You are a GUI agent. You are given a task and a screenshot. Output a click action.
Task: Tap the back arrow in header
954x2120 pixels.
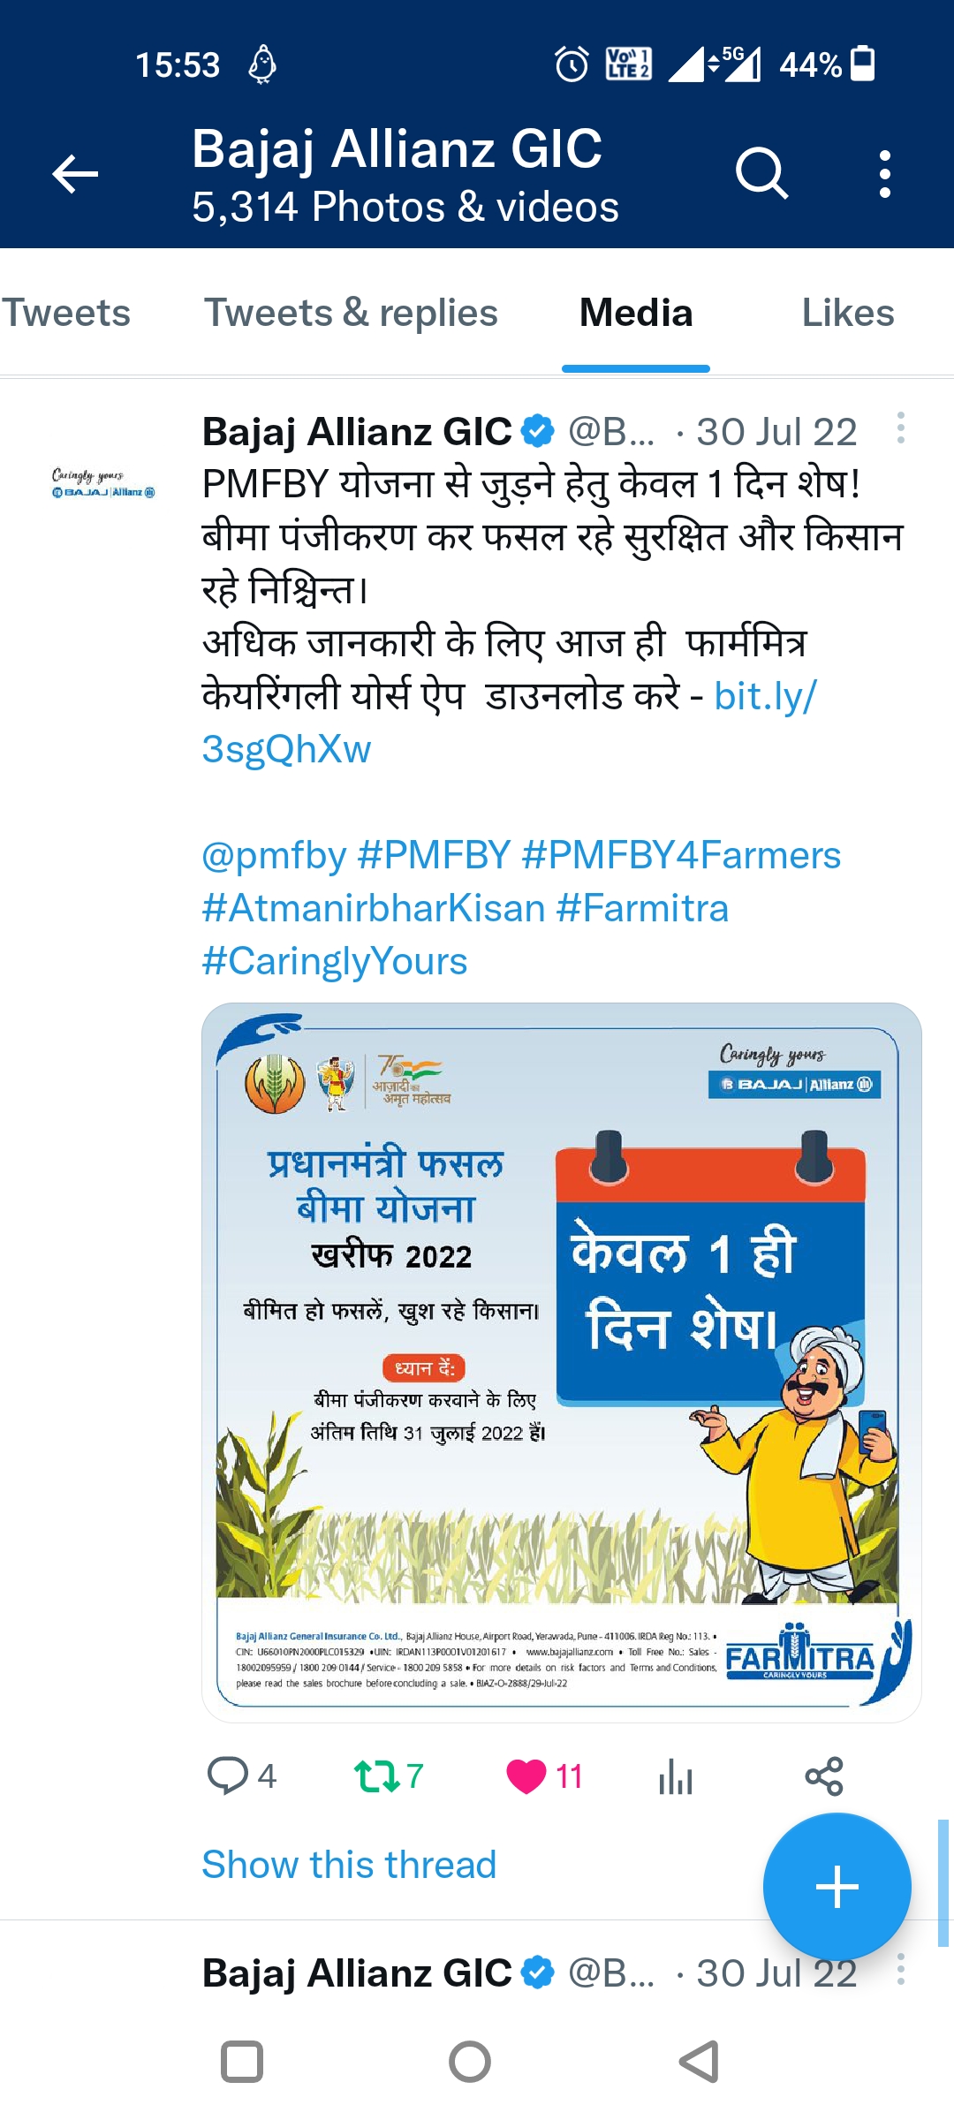pyautogui.click(x=75, y=173)
